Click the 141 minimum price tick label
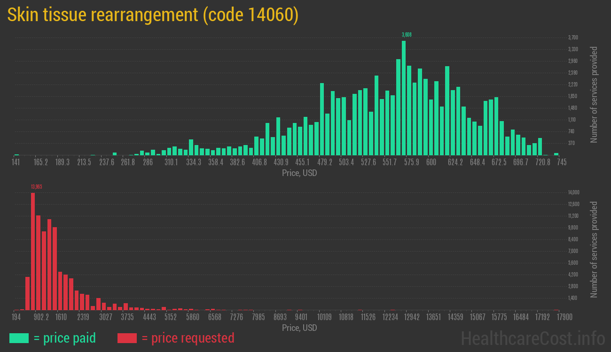Screen dimensions: 611x352 pos(16,162)
